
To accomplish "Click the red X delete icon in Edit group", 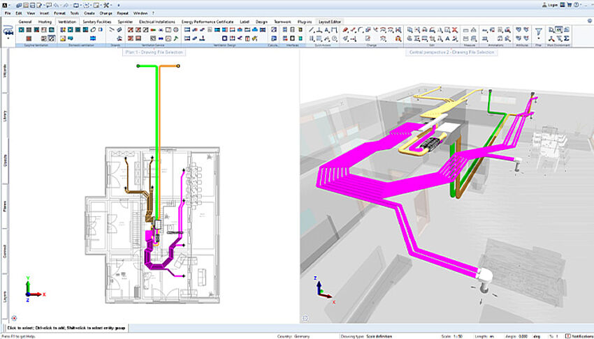I will (x=455, y=30).
